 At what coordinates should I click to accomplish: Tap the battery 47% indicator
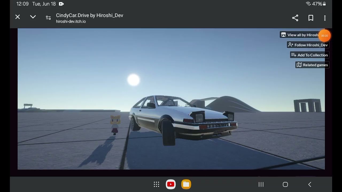[319, 4]
